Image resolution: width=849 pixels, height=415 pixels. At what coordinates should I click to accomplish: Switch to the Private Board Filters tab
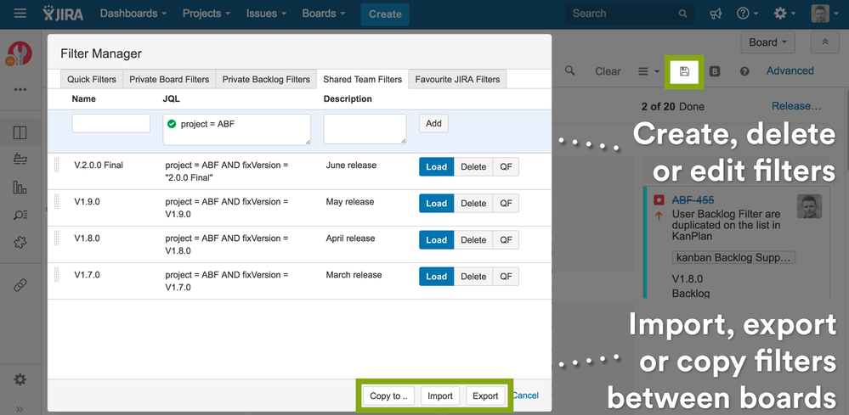[169, 80]
